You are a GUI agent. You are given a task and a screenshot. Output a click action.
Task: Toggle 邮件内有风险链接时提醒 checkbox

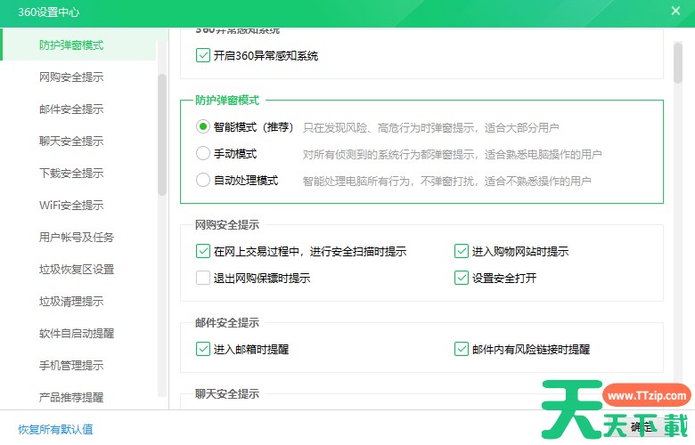[461, 349]
